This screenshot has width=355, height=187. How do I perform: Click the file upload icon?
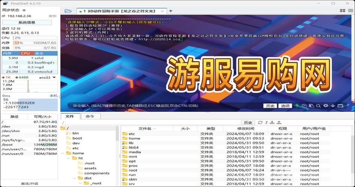pyautogui.click(x=279, y=122)
